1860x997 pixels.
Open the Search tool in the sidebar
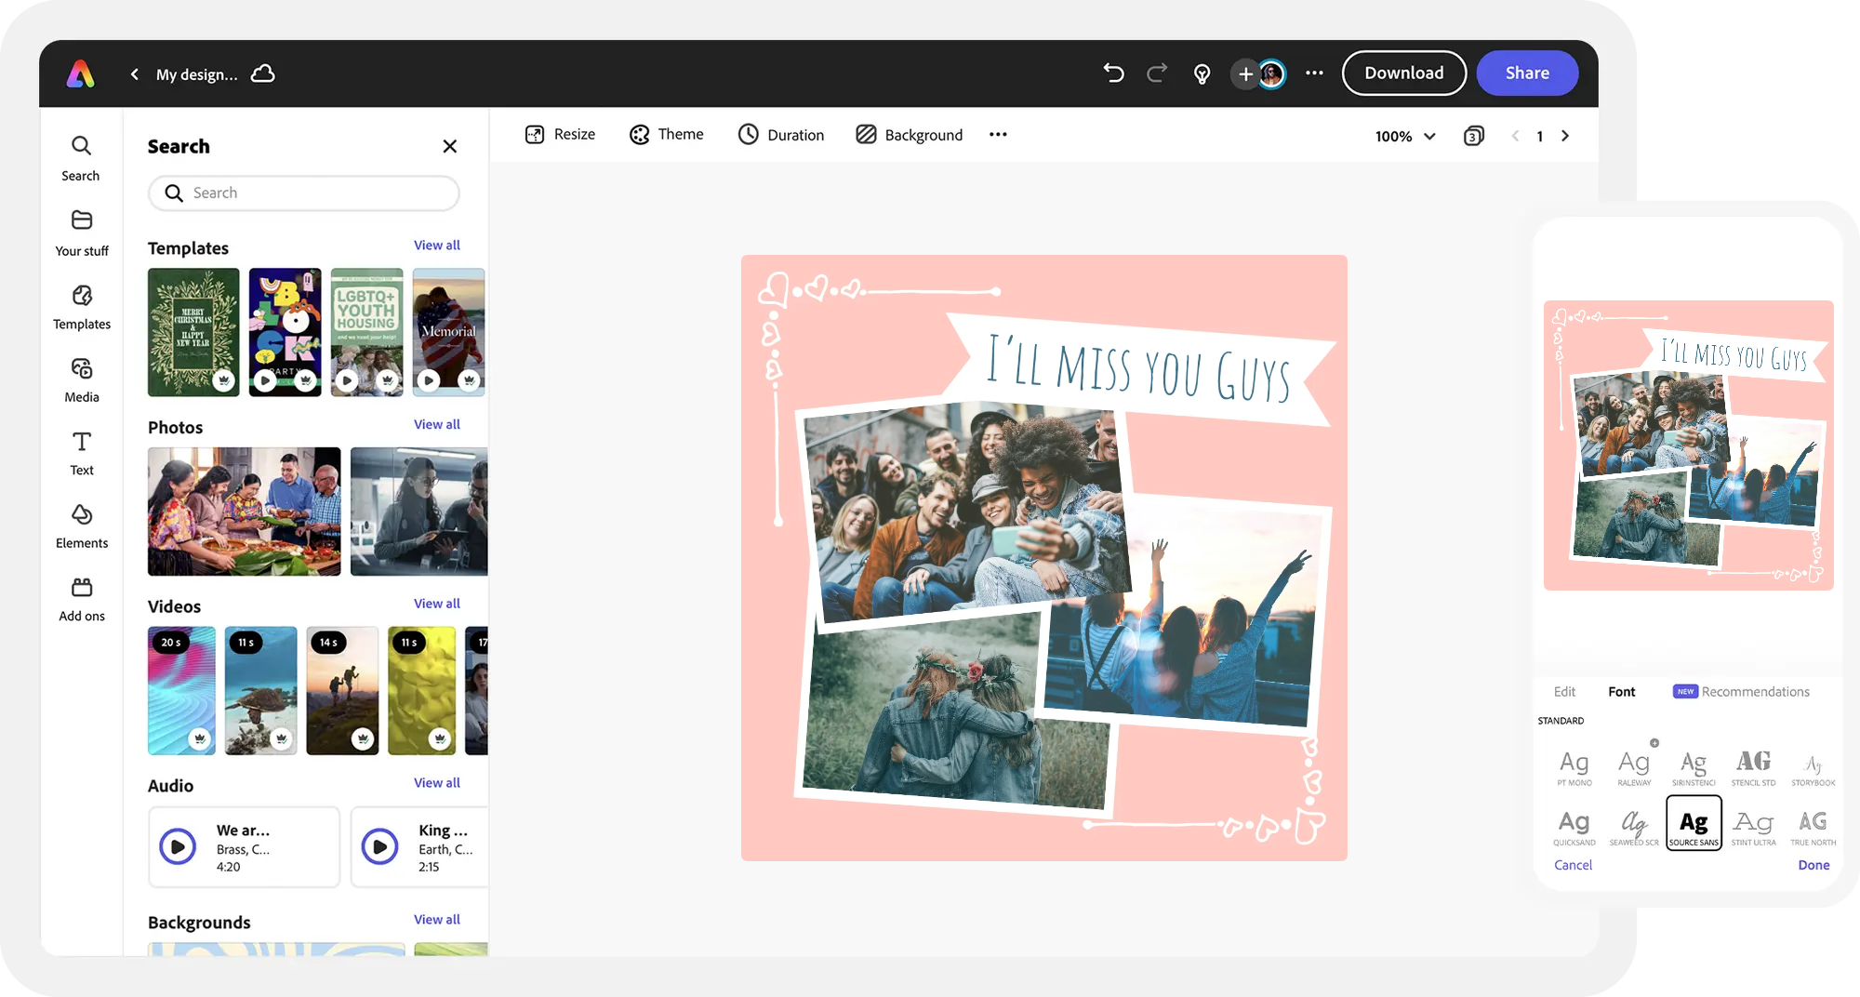tap(81, 157)
